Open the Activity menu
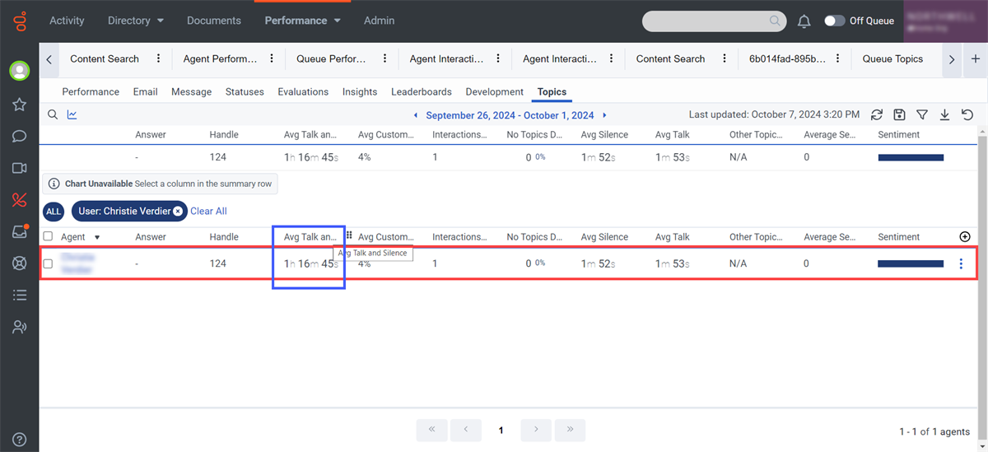Screen dimensions: 988x452 click(67, 21)
